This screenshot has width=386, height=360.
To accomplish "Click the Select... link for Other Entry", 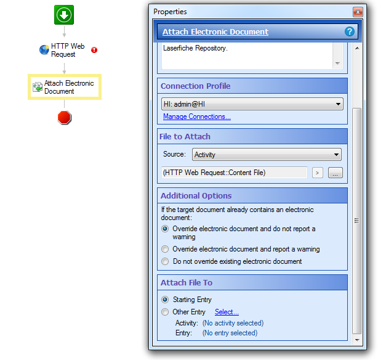I will (227, 312).
